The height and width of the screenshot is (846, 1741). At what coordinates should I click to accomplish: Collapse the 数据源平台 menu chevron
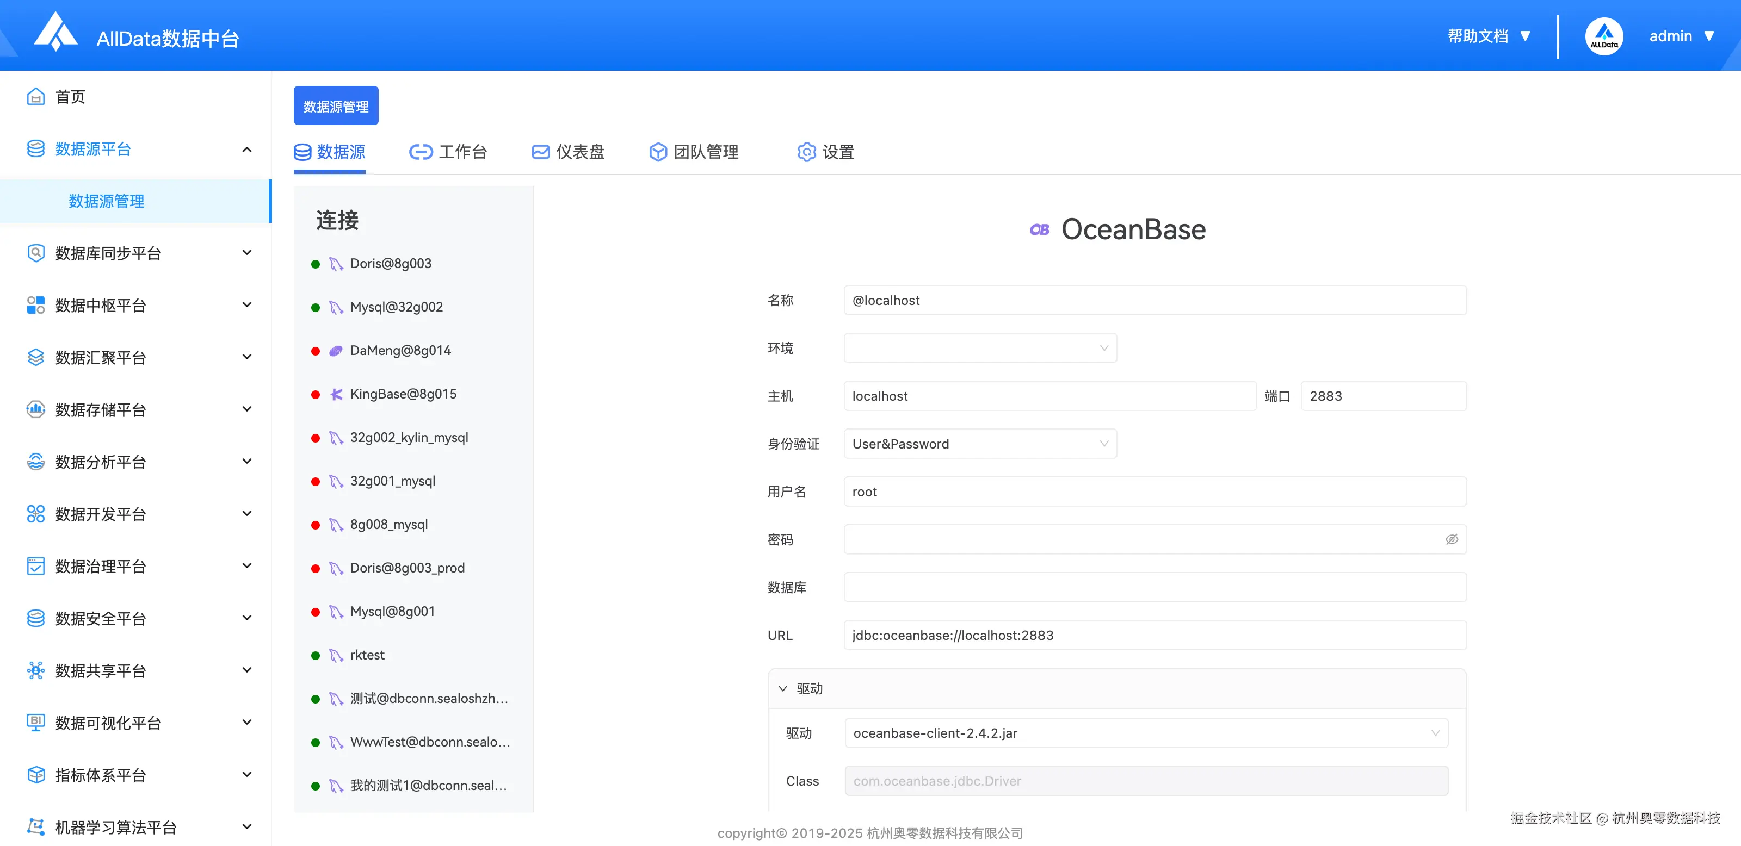coord(246,149)
